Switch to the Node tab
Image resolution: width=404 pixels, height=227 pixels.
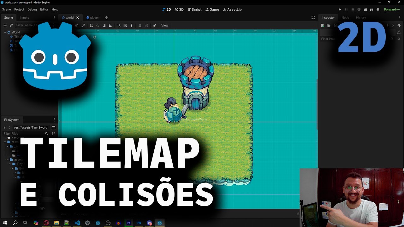point(345,18)
